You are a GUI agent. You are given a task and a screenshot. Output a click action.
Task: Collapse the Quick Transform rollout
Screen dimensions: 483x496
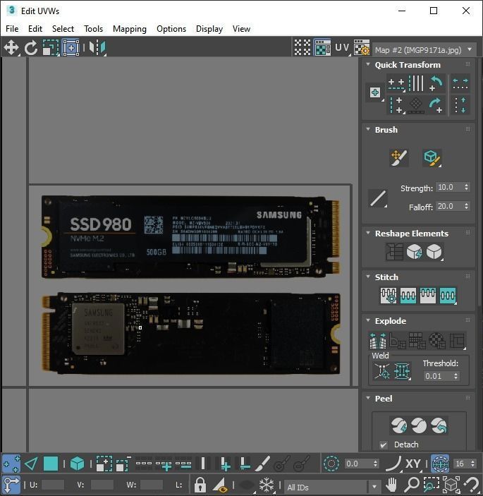(x=368, y=64)
